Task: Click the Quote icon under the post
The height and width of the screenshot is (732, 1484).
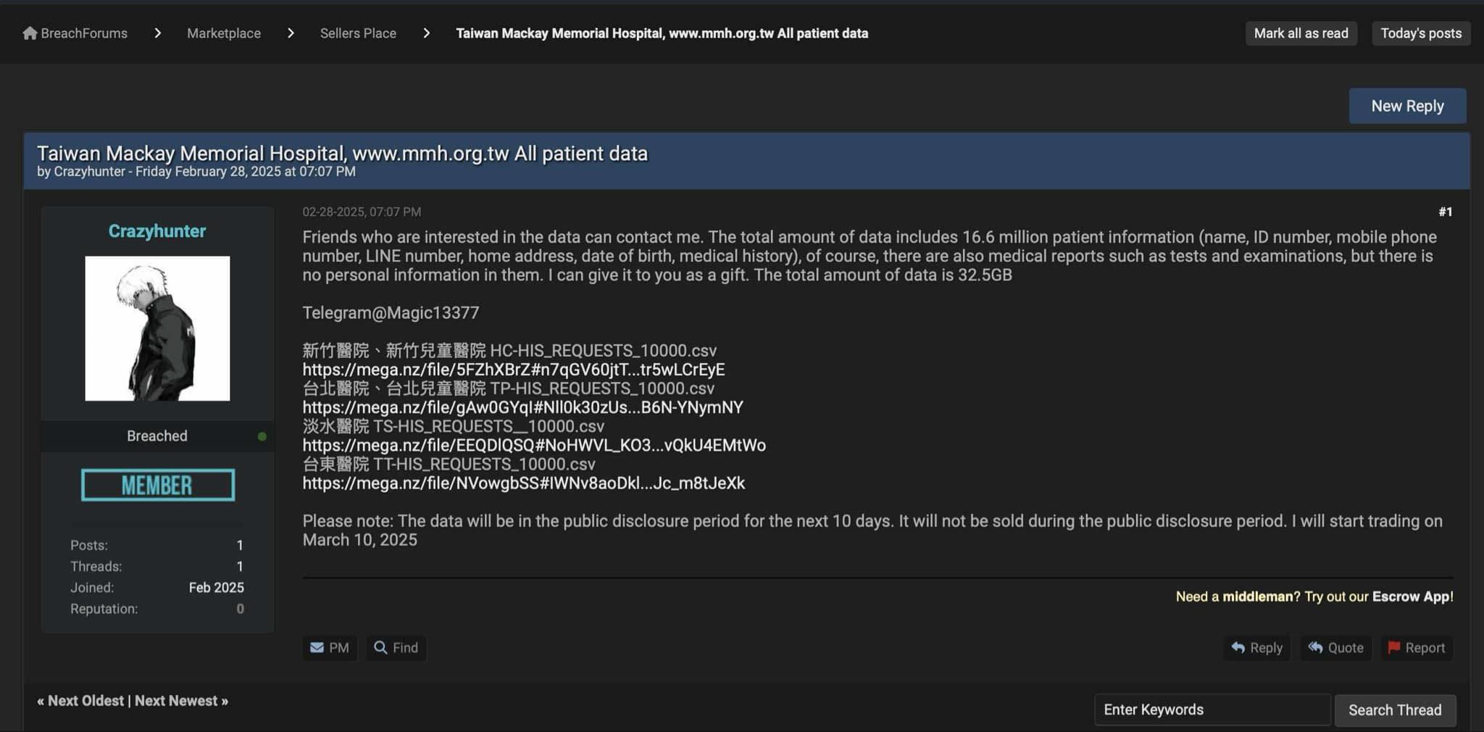Action: 1315,647
